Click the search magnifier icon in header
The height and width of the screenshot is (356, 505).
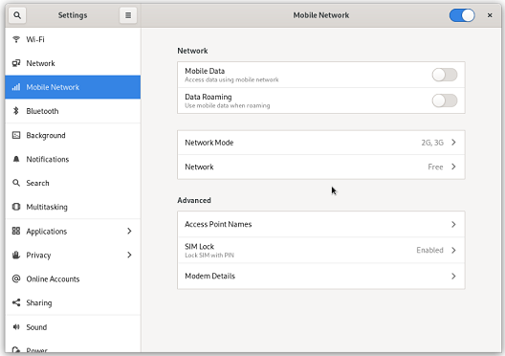(x=17, y=15)
